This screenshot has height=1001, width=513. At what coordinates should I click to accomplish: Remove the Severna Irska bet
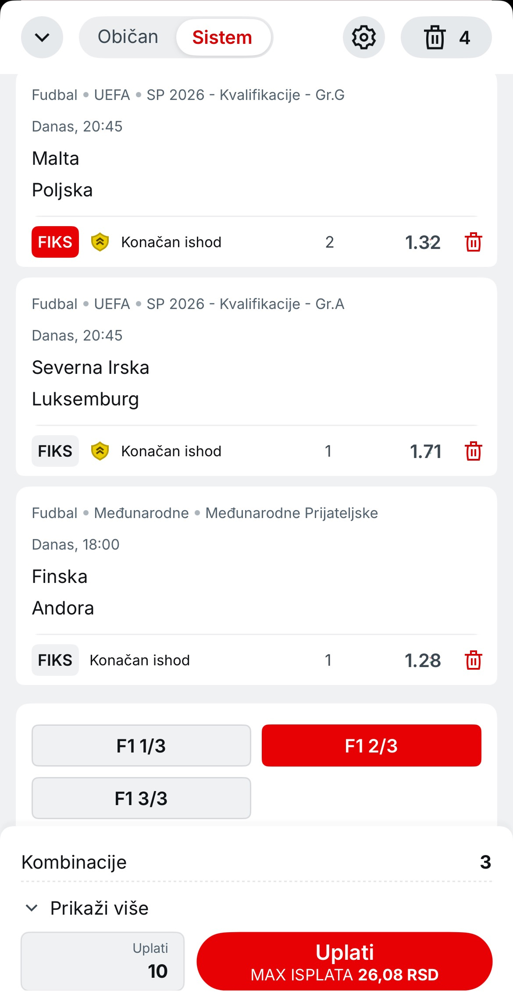pos(473,451)
